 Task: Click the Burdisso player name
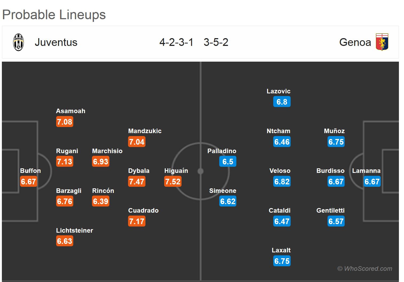[330, 171]
